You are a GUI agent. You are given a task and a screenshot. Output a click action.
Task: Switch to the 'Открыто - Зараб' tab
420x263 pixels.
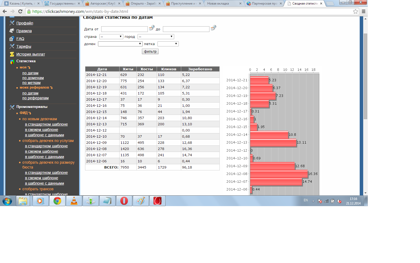(x=143, y=3)
